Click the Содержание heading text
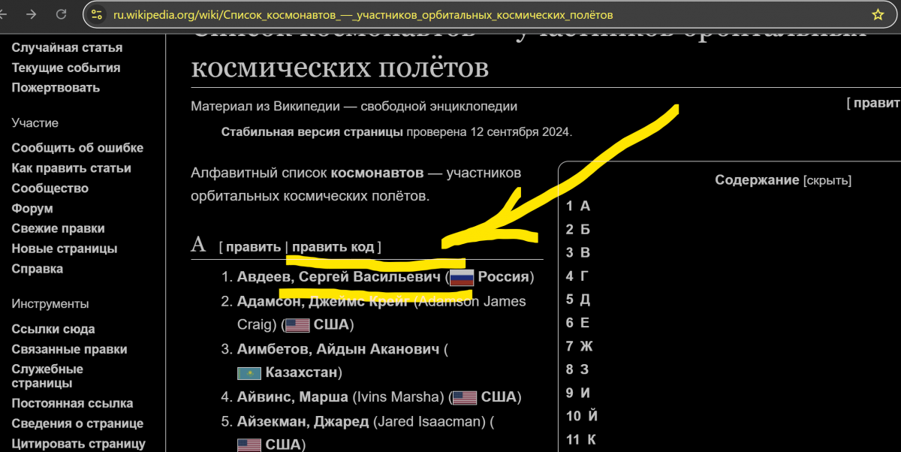901x452 pixels. point(757,180)
